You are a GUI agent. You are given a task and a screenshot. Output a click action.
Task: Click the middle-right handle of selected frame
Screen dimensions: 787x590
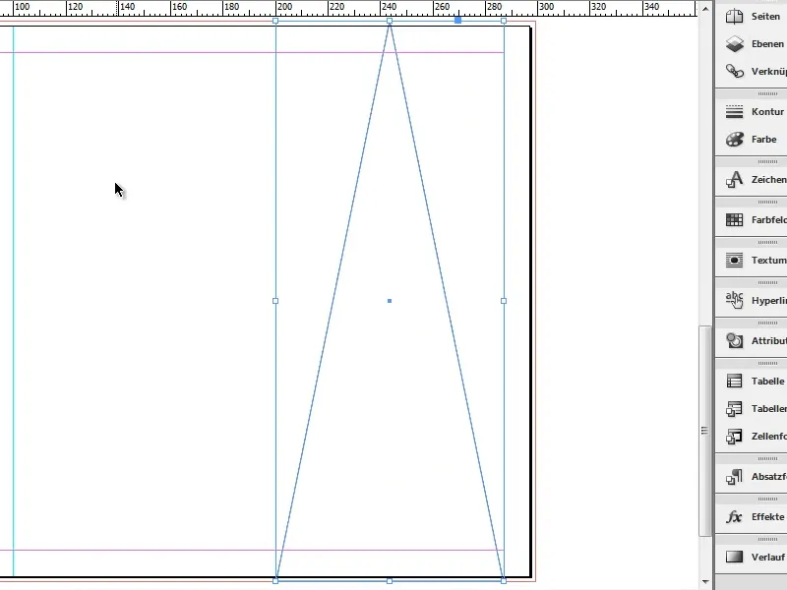504,301
